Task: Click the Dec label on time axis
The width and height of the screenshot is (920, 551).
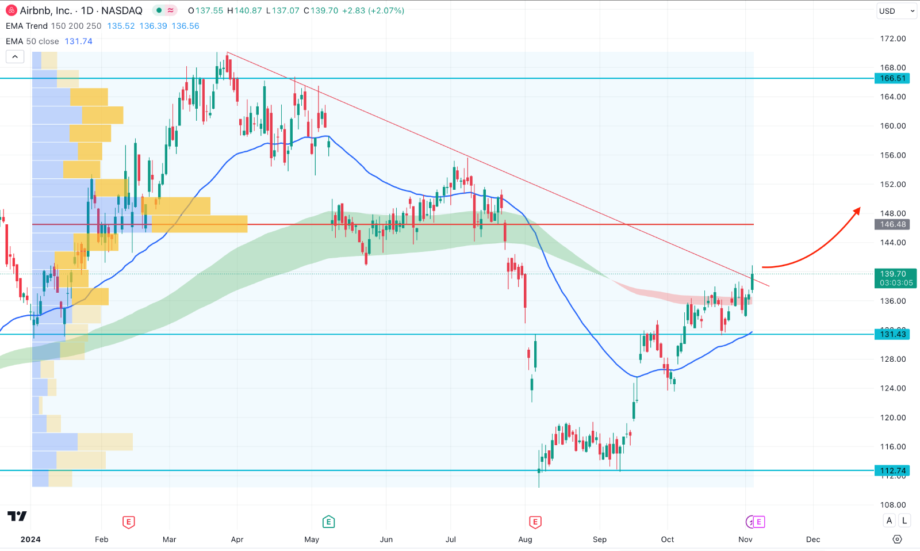Action: pyautogui.click(x=813, y=539)
